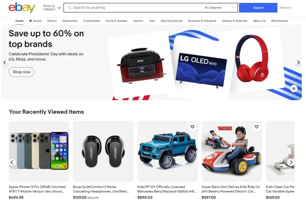306x200 pixels.
Task: Expand the Shop by category menu
Action: point(52,8)
